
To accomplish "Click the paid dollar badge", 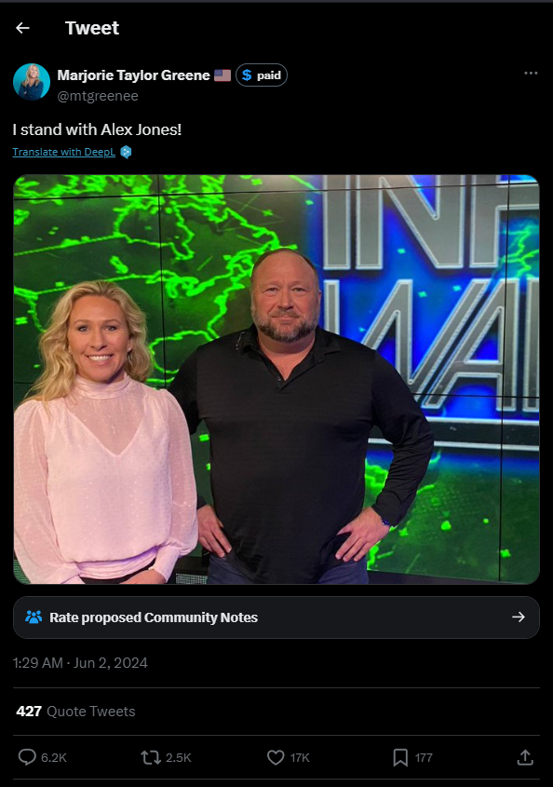I will [262, 75].
